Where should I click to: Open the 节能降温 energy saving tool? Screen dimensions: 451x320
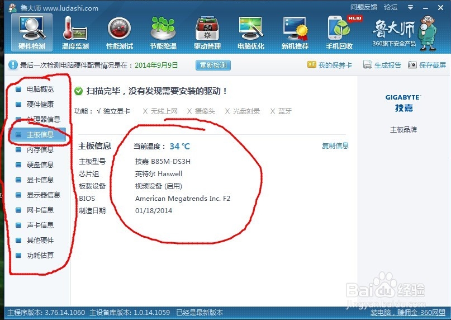pyautogui.click(x=163, y=32)
